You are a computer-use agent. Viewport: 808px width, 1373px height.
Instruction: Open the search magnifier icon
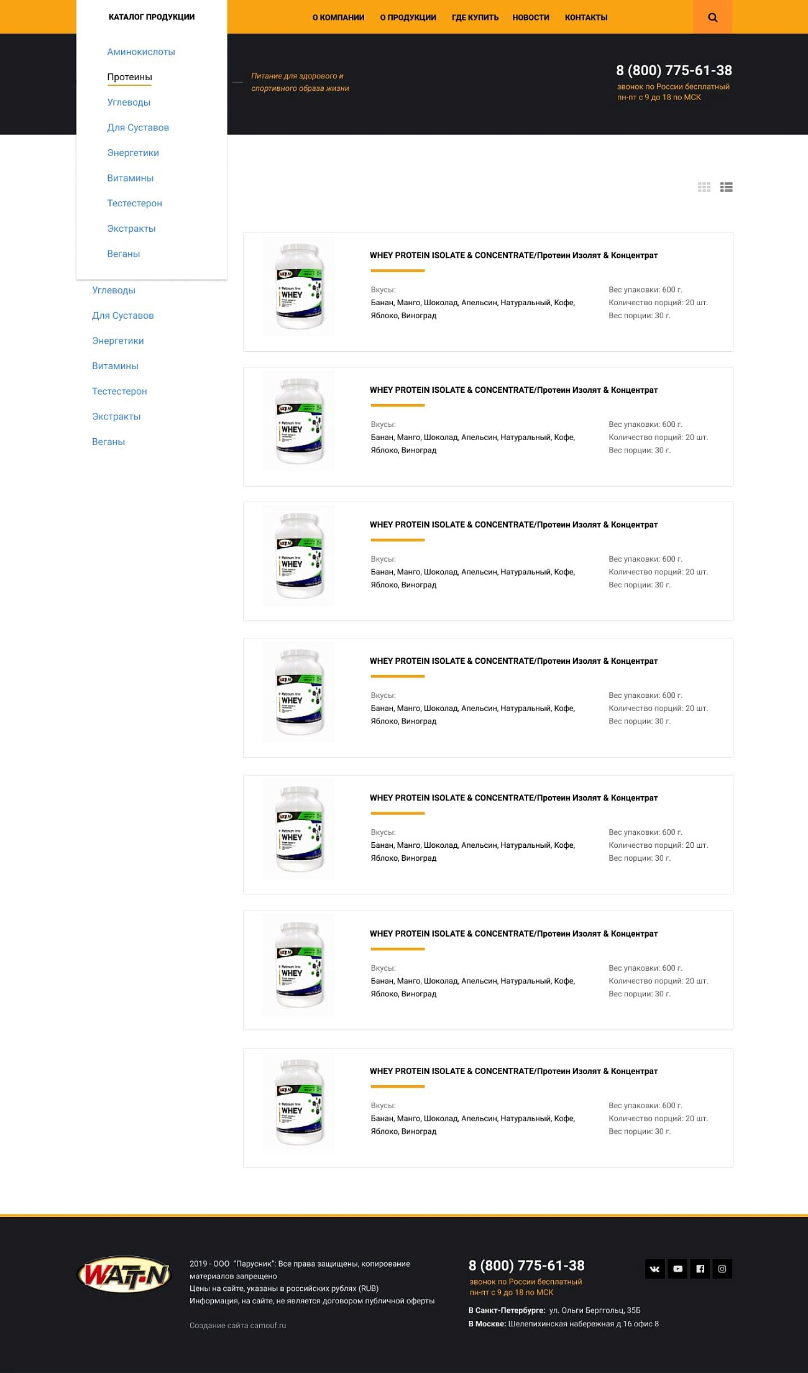712,17
